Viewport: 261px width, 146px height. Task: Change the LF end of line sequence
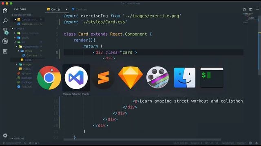[x=217, y=143]
